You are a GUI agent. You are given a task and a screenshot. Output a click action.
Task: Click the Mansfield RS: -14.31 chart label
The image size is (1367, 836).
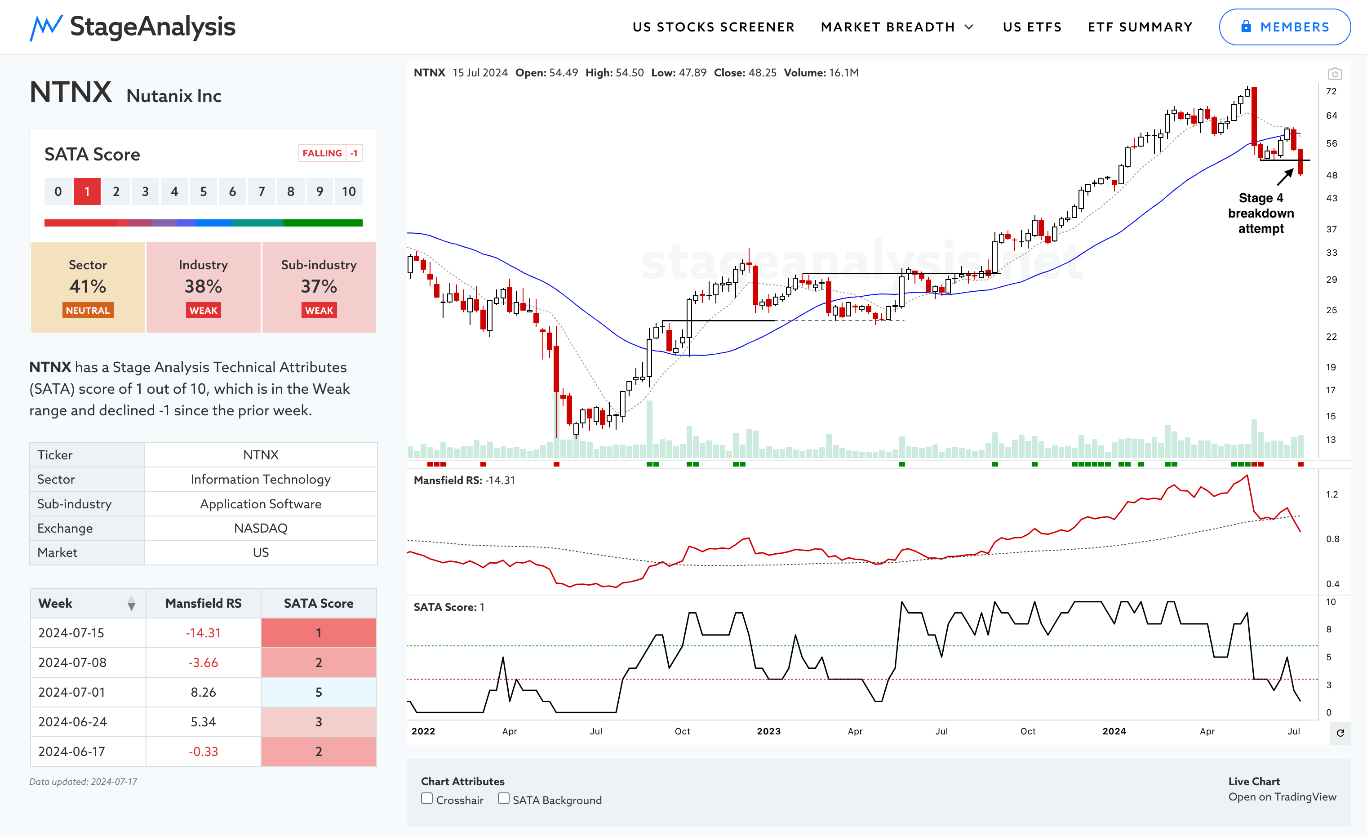pyautogui.click(x=464, y=480)
